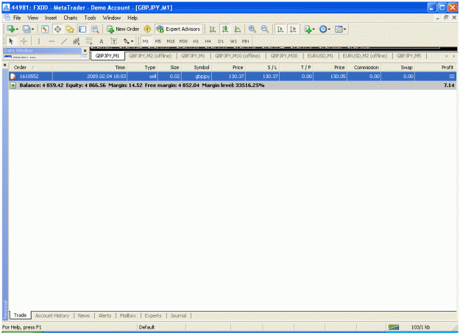Toggle the Market Watch window icon
The width and height of the screenshot is (460, 333).
45,29
